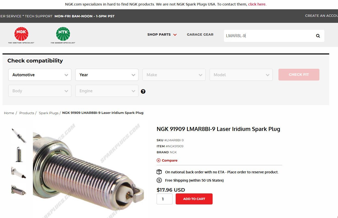Click the free shipping dollar icon
Screen dimensions: 338x218
coord(159,180)
